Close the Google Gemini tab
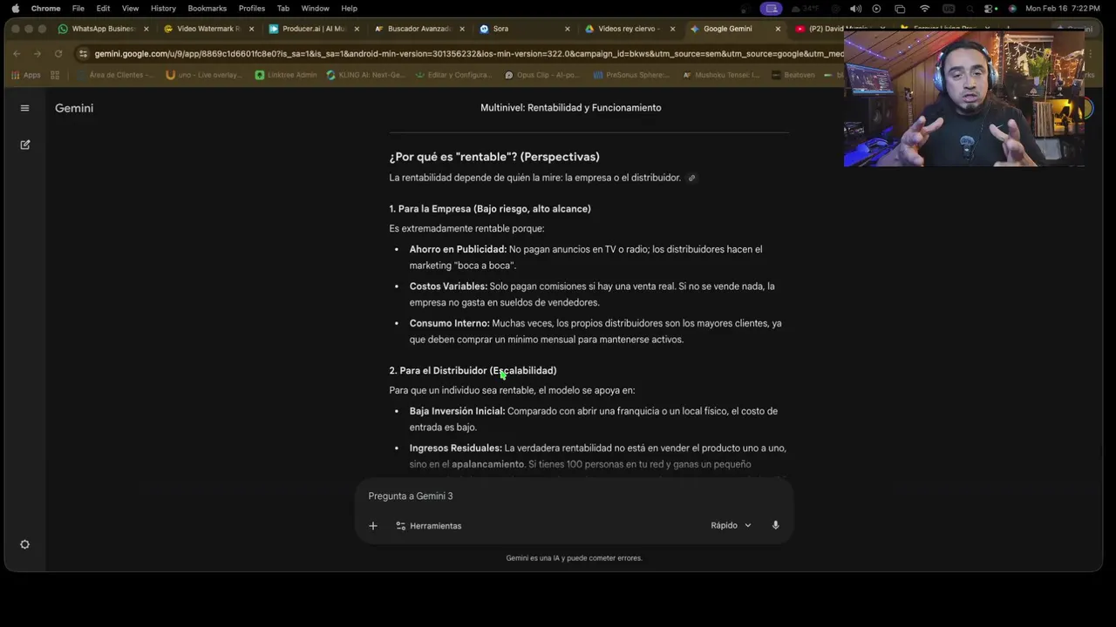 778,29
